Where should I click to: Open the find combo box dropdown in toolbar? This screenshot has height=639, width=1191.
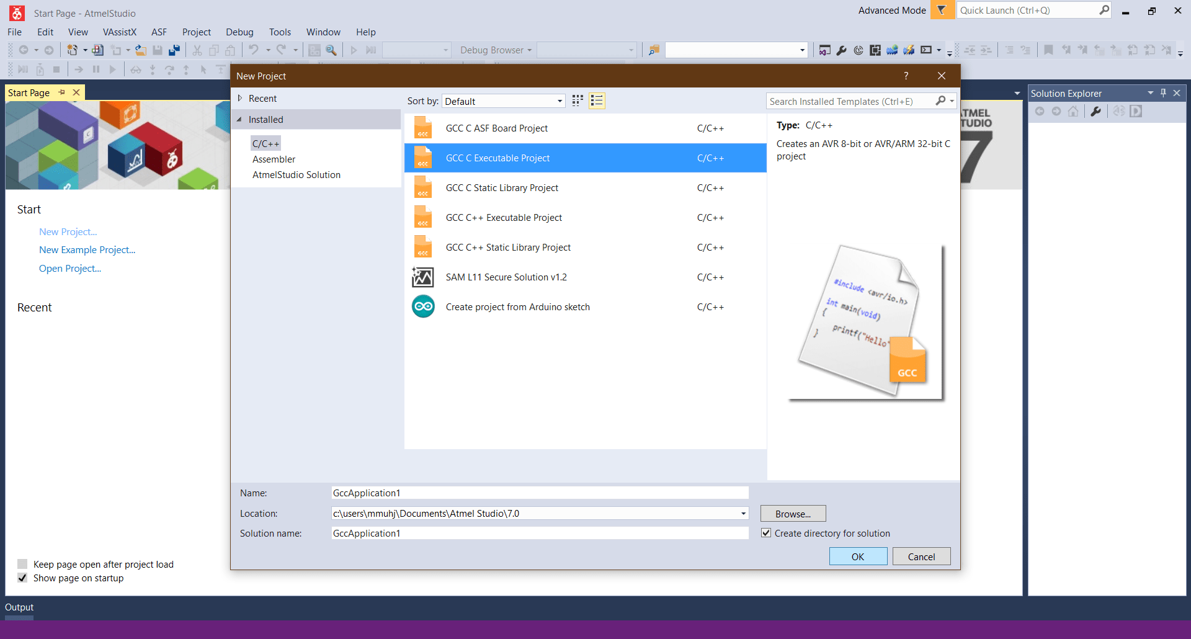tap(802, 50)
